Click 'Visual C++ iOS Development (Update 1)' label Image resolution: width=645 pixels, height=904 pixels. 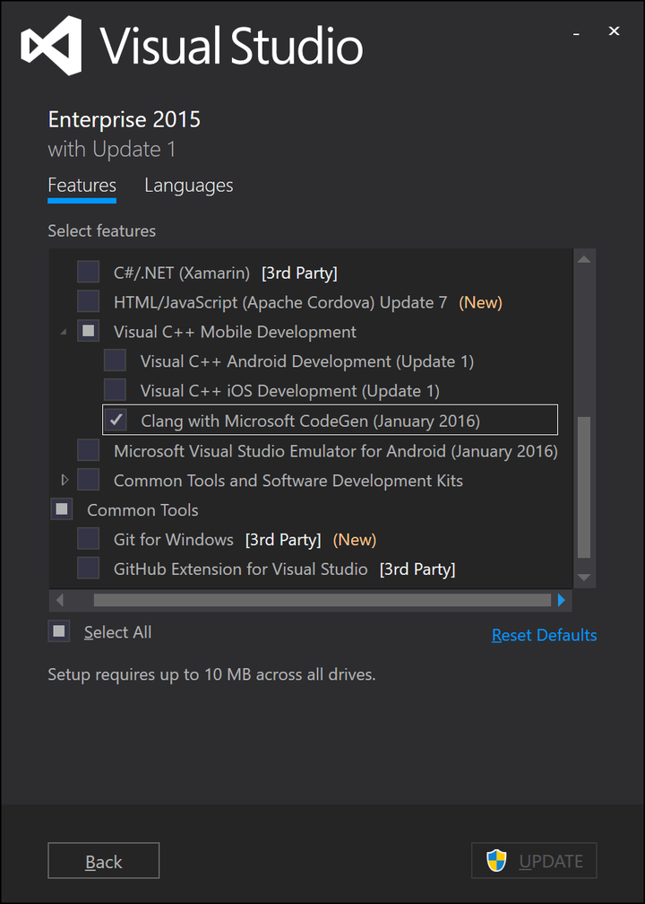(290, 391)
